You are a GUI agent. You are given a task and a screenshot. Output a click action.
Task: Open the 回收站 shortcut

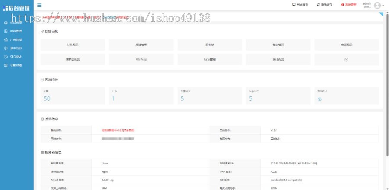click(x=210, y=45)
